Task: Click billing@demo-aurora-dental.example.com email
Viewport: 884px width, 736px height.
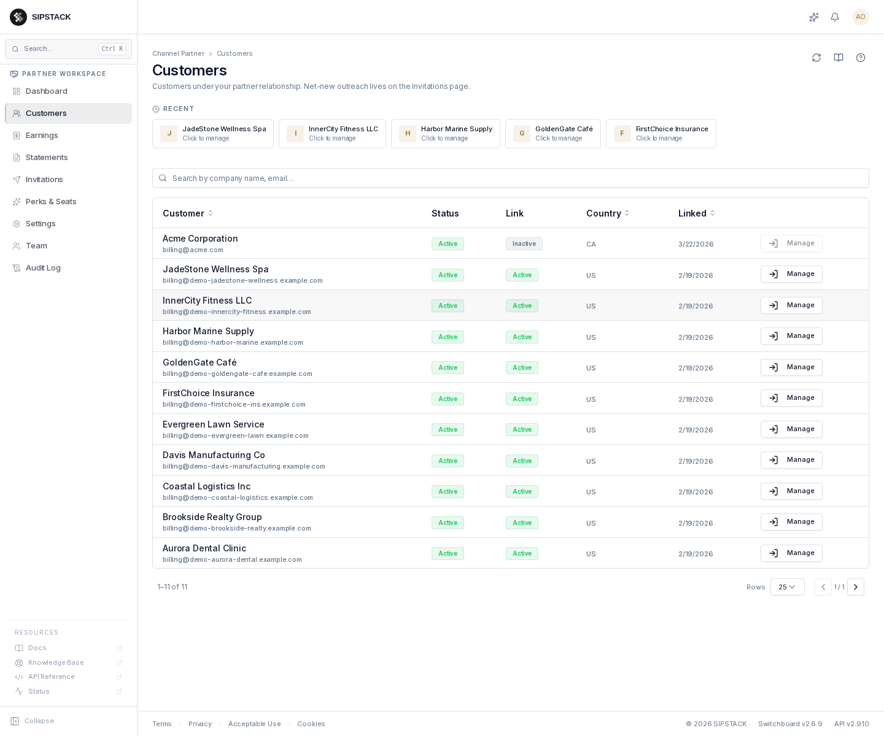Action: coord(232,559)
